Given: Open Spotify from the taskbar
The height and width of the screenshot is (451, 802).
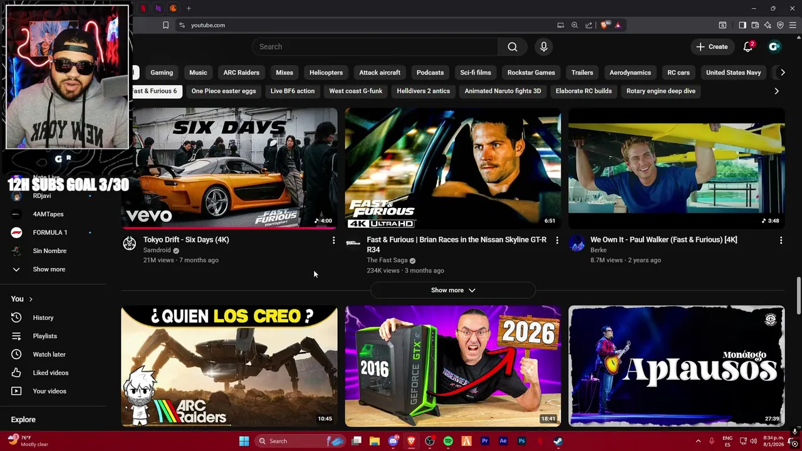Looking at the screenshot, I should click(448, 441).
